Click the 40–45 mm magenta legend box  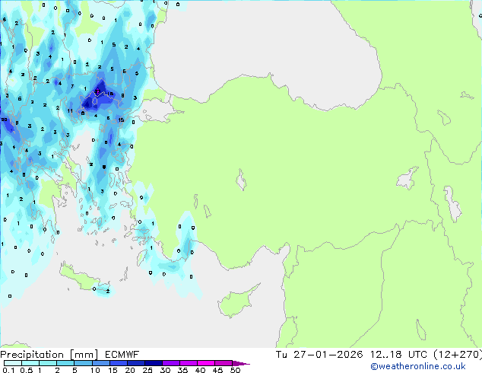[206, 363]
